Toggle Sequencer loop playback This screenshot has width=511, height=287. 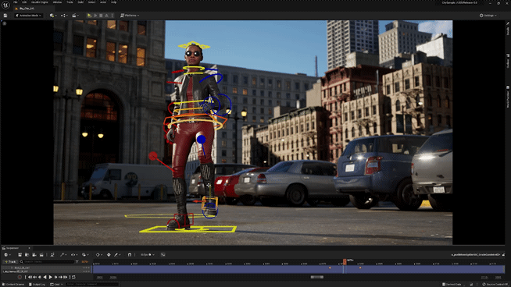(x=73, y=277)
